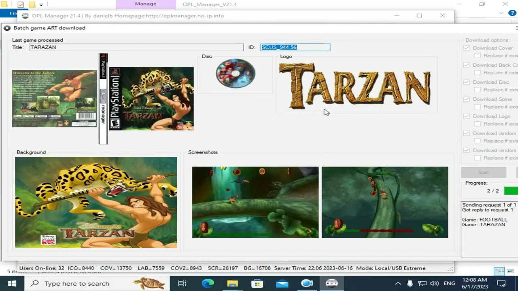Click the Batch game ART download window icon
This screenshot has width=518, height=291.
pos(7,28)
